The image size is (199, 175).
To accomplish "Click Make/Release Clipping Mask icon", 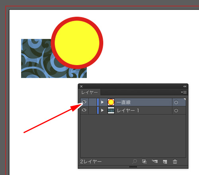I will 144,162.
